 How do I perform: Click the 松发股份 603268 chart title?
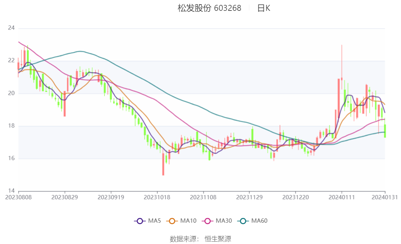pyautogui.click(x=210, y=8)
